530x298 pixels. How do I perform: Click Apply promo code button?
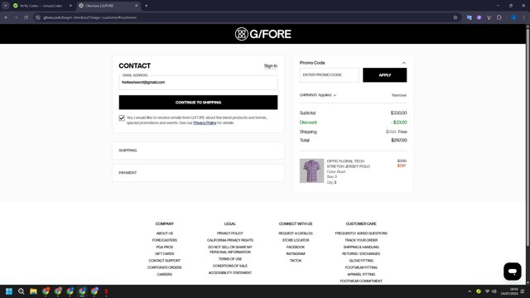384,75
